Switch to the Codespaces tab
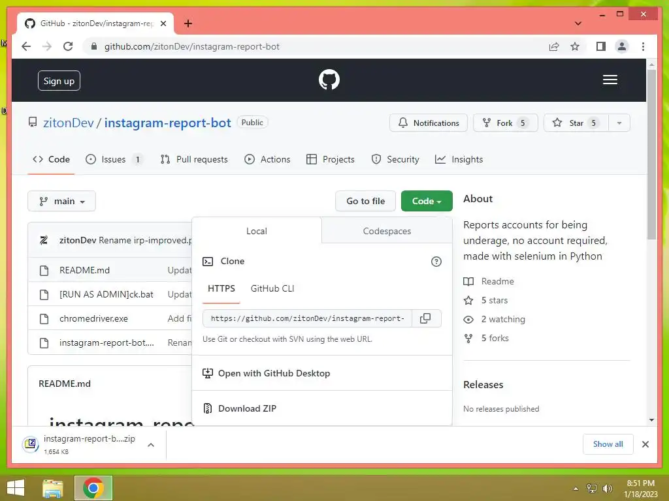 click(x=387, y=231)
